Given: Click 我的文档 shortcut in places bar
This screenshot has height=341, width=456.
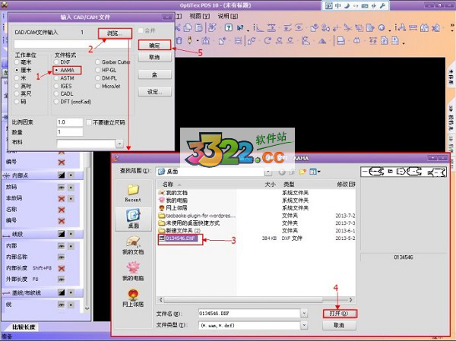Looking at the screenshot, I should coord(133,245).
